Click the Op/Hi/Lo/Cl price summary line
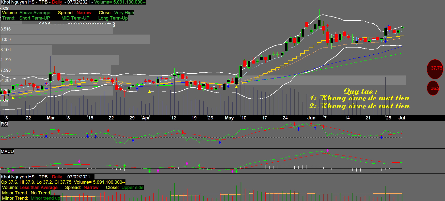445x201 pixels. [63, 182]
